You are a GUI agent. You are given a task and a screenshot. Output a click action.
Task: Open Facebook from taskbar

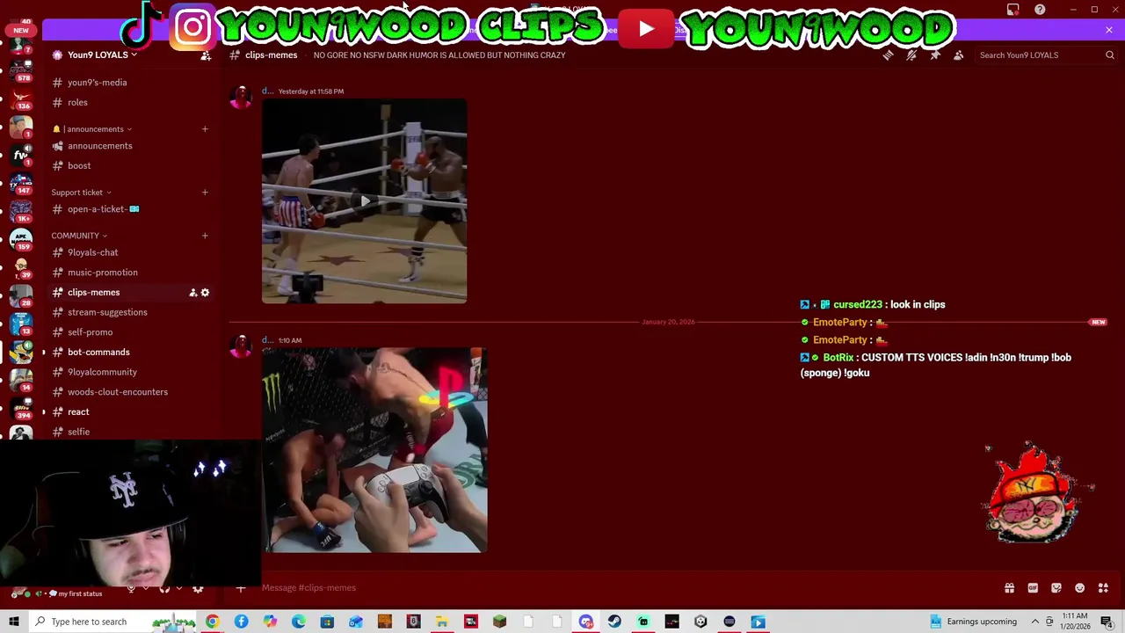[x=241, y=622]
